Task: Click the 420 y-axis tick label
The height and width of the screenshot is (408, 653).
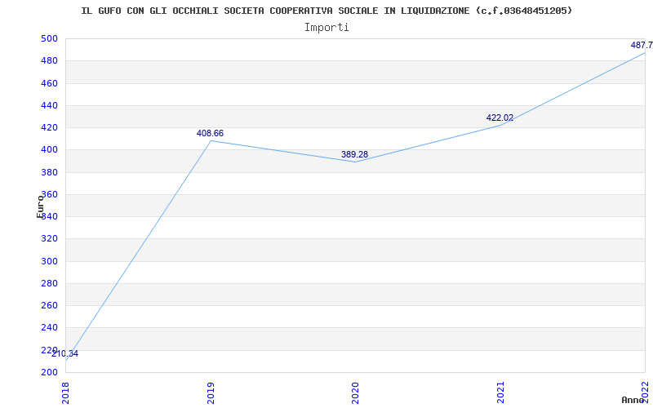Action: click(49, 127)
